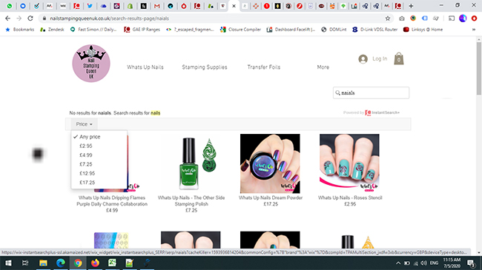Open the Windows Start menu
Screen dimensions: 482x270
coord(8,263)
